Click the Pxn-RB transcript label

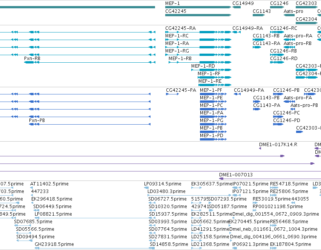(x=32, y=59)
